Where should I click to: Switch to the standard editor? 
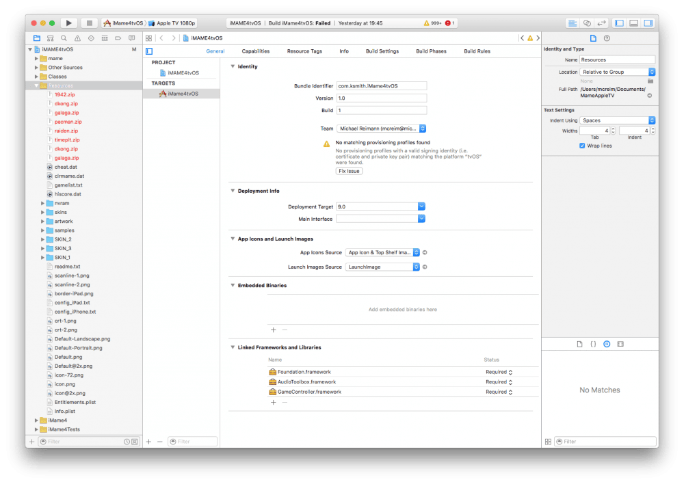(573, 23)
